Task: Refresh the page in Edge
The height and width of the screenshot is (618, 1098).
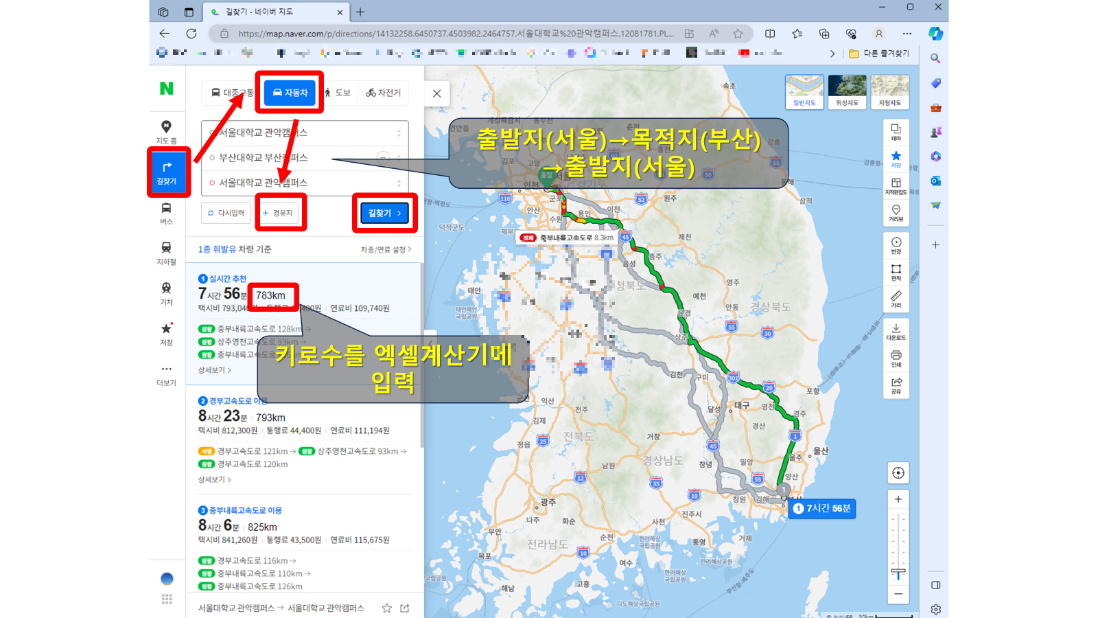Action: tap(191, 34)
